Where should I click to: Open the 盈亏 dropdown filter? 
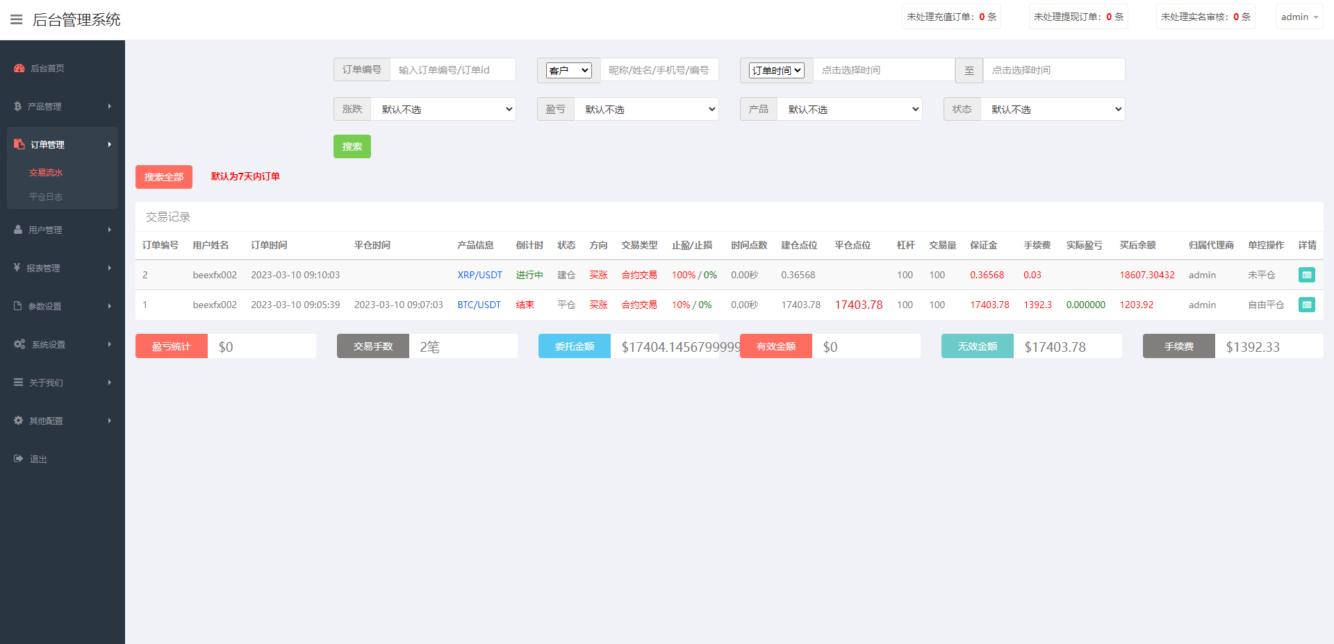tap(646, 109)
